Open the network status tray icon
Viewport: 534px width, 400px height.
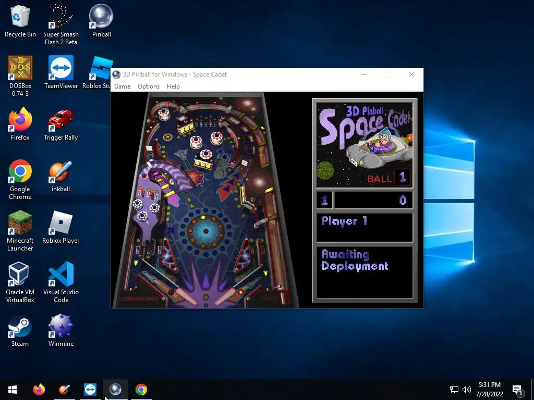454,390
